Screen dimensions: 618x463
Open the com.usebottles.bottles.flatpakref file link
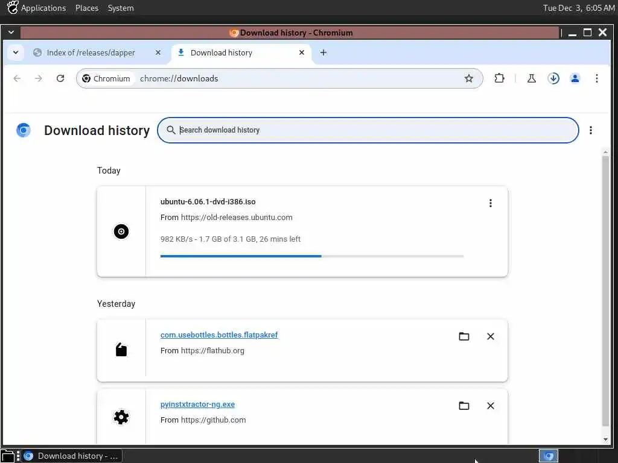(219, 335)
